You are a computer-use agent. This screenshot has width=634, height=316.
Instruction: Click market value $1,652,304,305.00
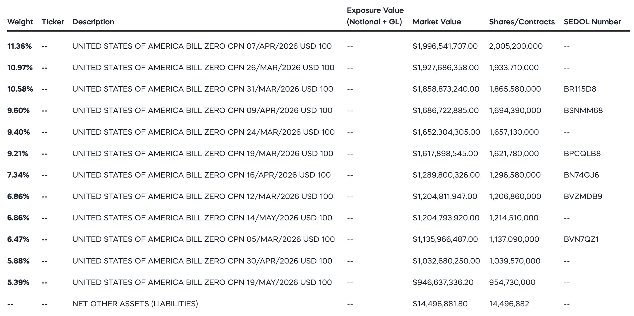[446, 132]
